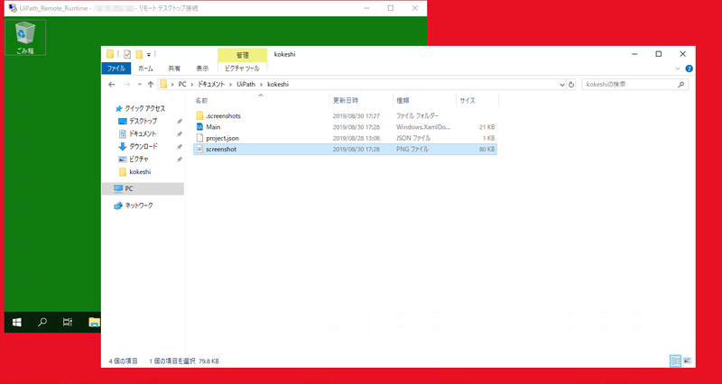Click the properties checkmark icon in quick access toolbar

(127, 54)
